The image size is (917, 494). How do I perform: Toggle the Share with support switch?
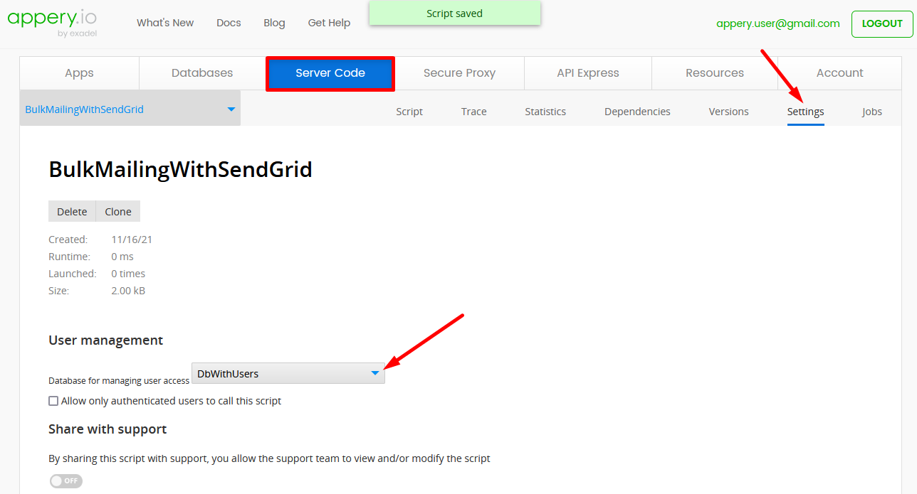click(66, 481)
